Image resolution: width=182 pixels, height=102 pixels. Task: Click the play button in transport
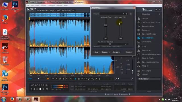[x=44, y=89]
